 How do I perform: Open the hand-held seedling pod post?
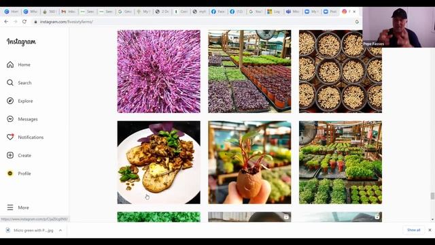(x=249, y=163)
